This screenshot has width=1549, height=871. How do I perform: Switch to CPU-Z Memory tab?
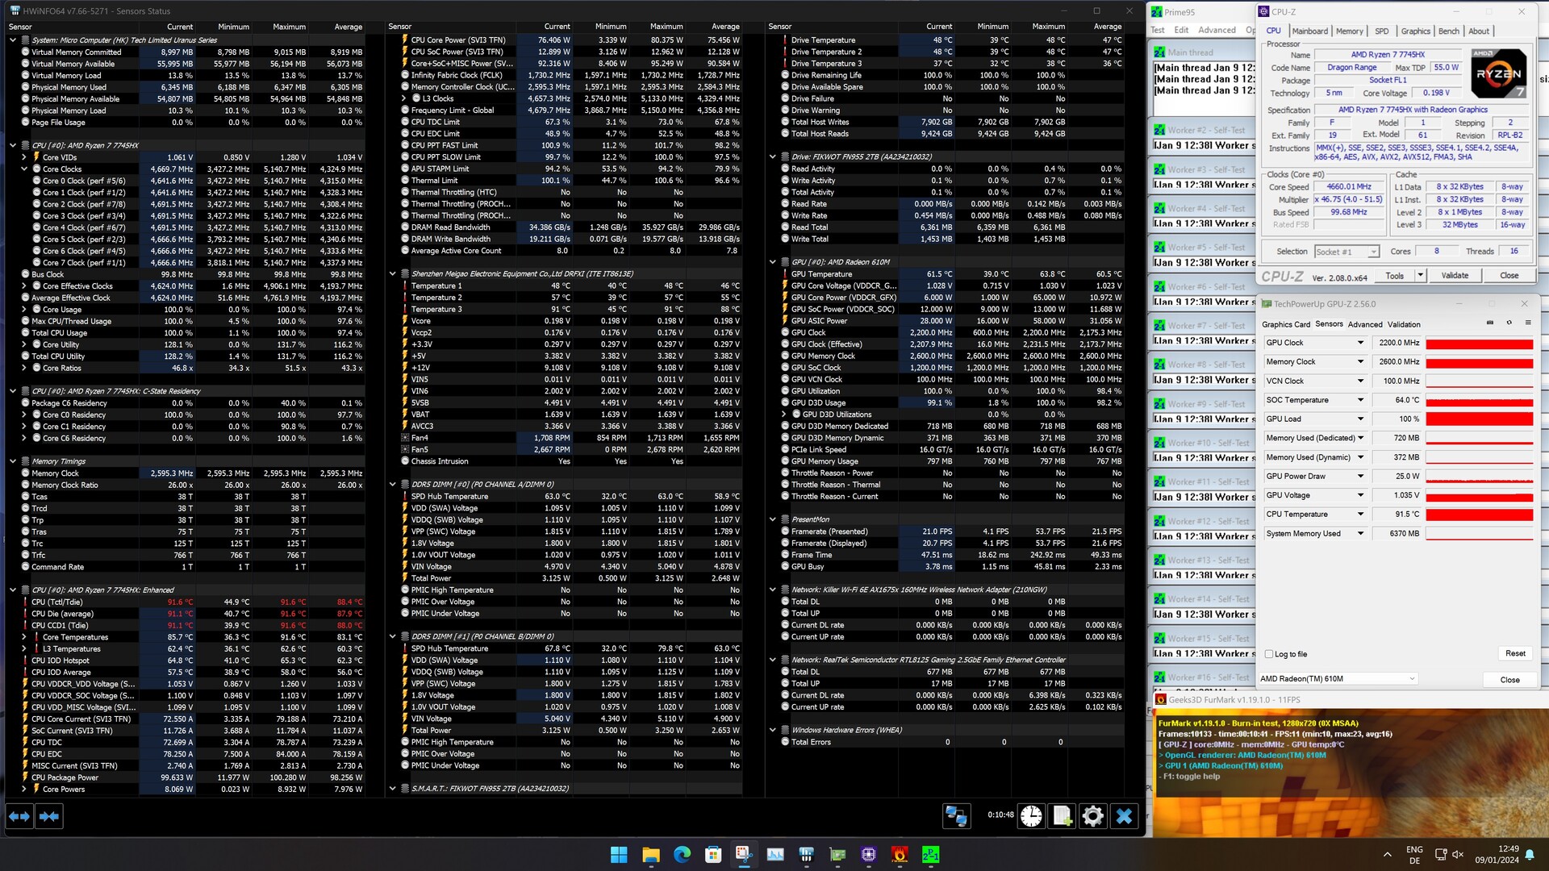(x=1349, y=31)
